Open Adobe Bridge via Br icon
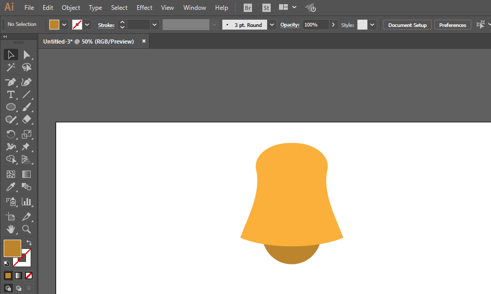Image resolution: width=491 pixels, height=294 pixels. click(248, 8)
